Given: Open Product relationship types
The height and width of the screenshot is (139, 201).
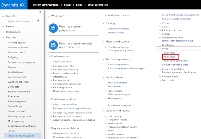Looking at the screenshot, I should (175, 65).
